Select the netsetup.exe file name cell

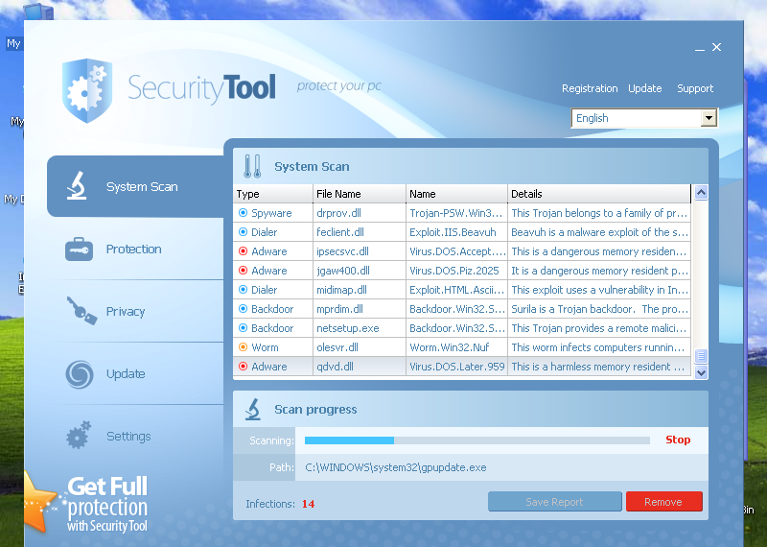click(x=360, y=328)
